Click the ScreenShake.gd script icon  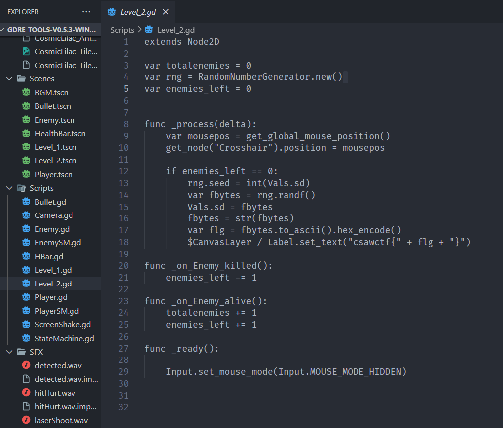[26, 324]
